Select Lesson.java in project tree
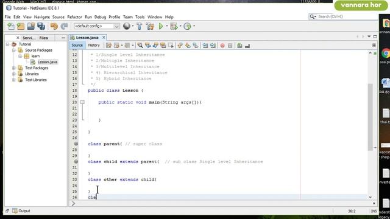The height and width of the screenshot is (219, 390). tap(48, 62)
